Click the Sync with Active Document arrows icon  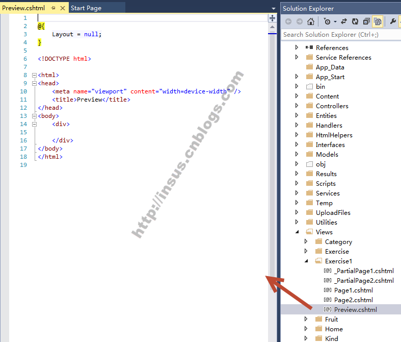pos(344,21)
